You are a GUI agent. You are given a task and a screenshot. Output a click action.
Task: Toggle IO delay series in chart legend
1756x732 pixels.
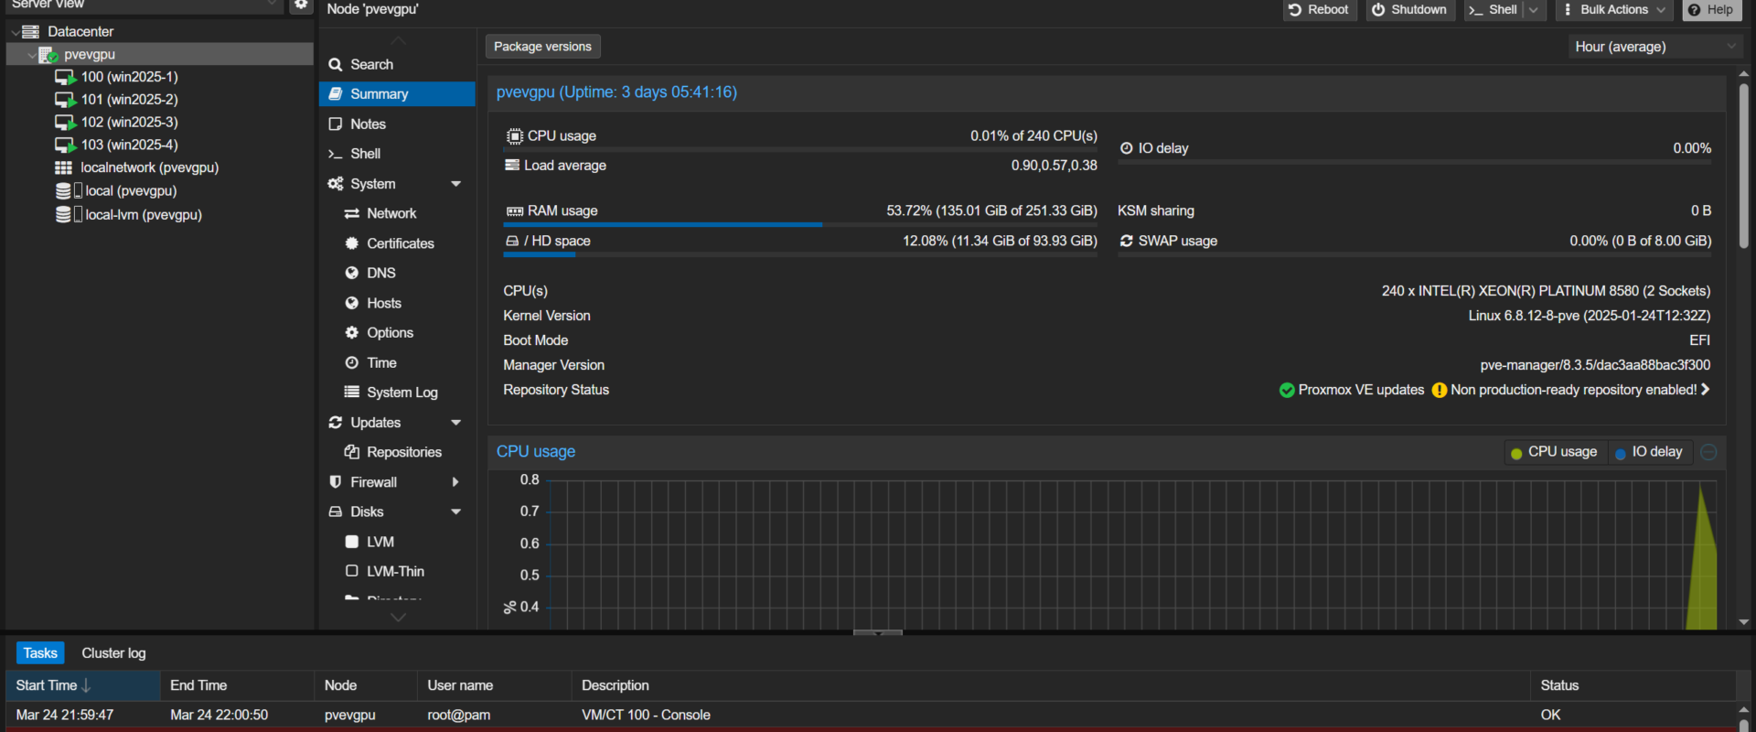point(1649,452)
